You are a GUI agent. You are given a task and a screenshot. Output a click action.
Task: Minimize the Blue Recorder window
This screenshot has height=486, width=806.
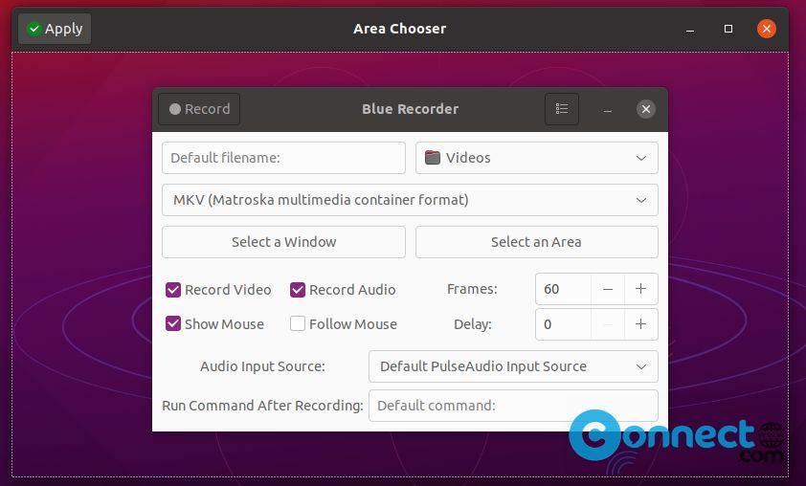pyautogui.click(x=608, y=109)
